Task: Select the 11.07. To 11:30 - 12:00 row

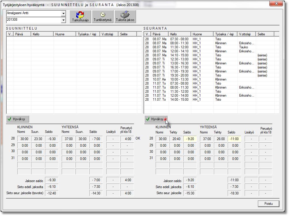Action: click(x=211, y=91)
